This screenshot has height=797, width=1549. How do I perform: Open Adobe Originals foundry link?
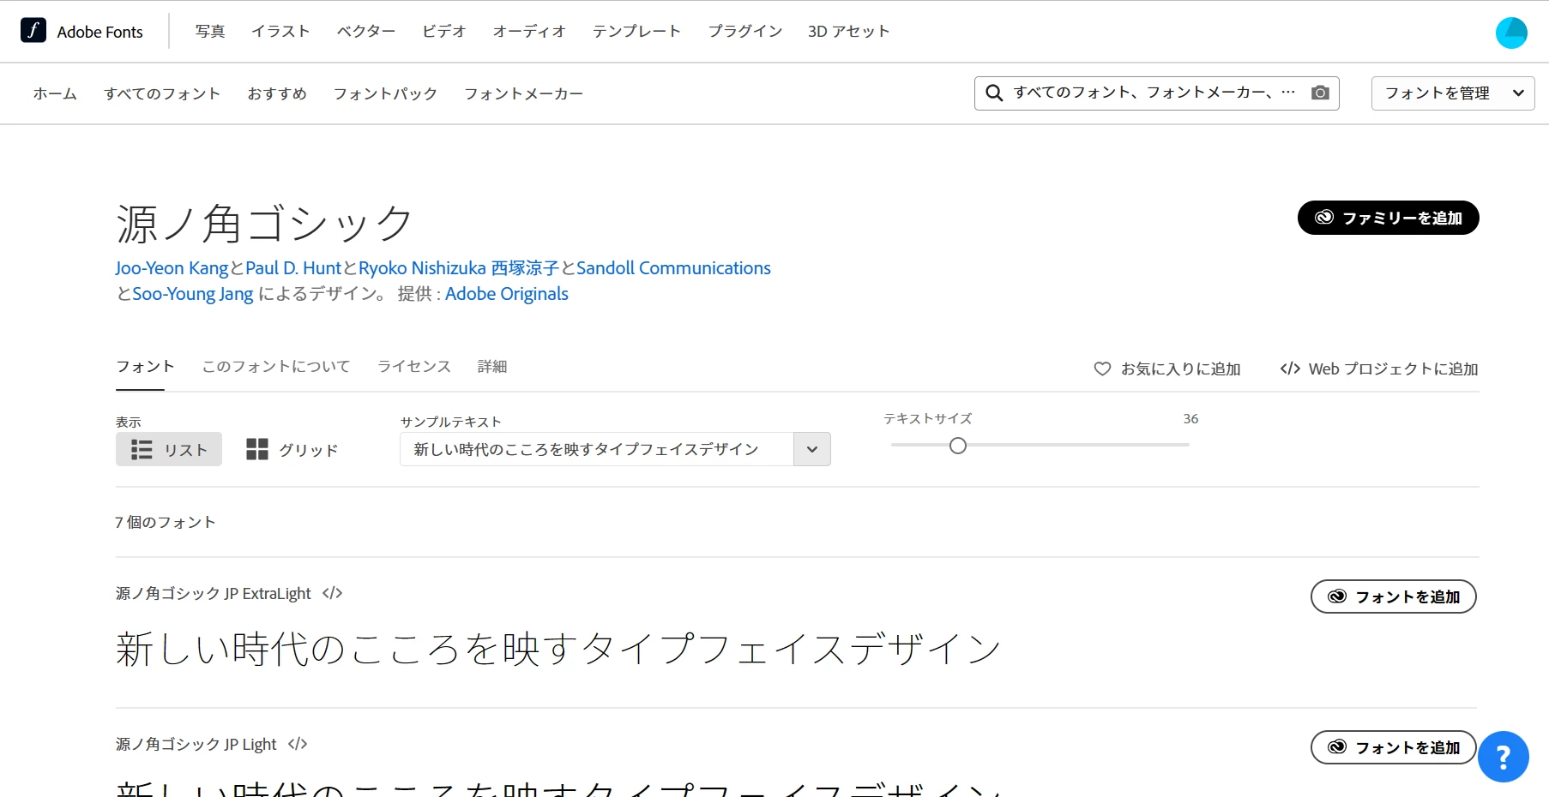point(507,294)
